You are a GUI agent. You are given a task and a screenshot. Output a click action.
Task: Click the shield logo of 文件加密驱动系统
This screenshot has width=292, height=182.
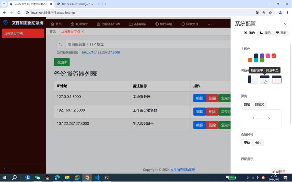pyautogui.click(x=6, y=23)
